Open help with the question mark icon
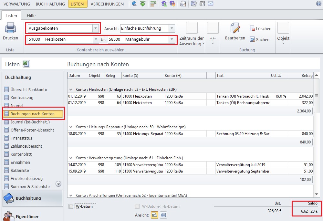Screen dimensions: 323x221 tap(318, 4)
